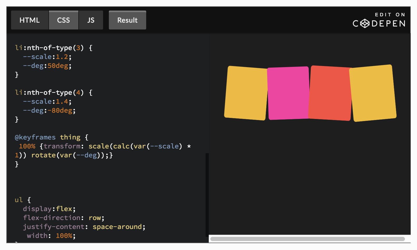Viewport: 417px width, 250px height.
Task: Click the pink card in result
Action: 288,93
